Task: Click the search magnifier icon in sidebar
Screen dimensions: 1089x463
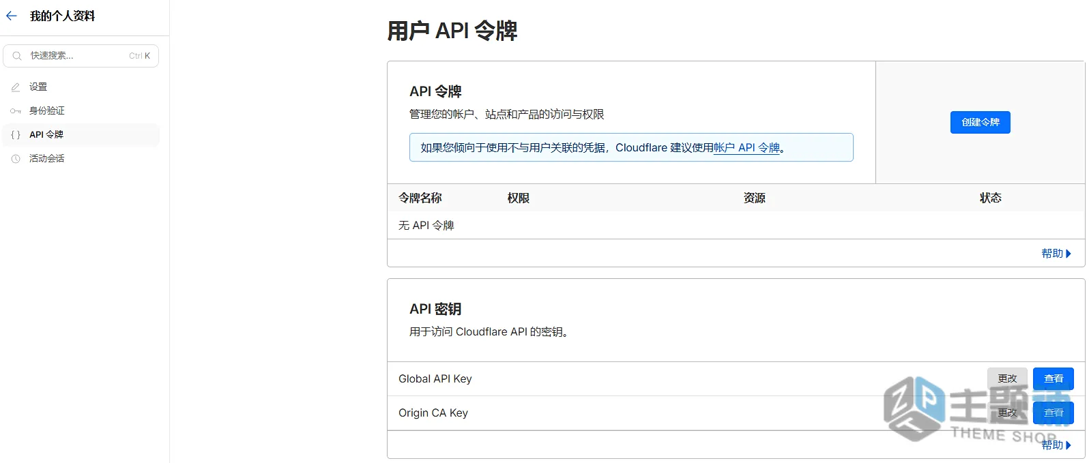Action: tap(17, 56)
